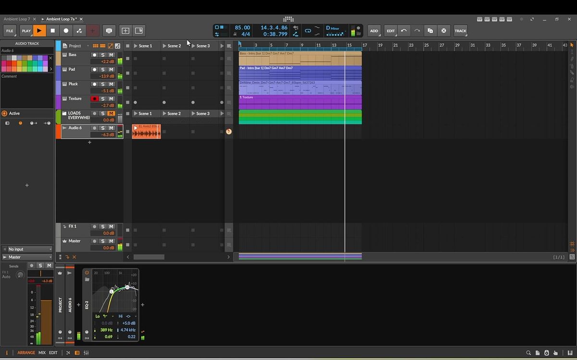Click the tempo value 85.00

[x=242, y=27]
